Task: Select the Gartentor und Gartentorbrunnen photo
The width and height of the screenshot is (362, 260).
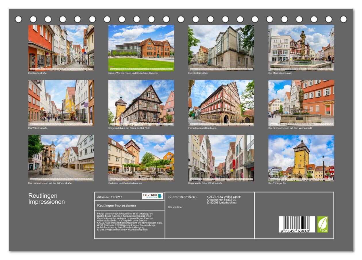Action: click(x=141, y=158)
